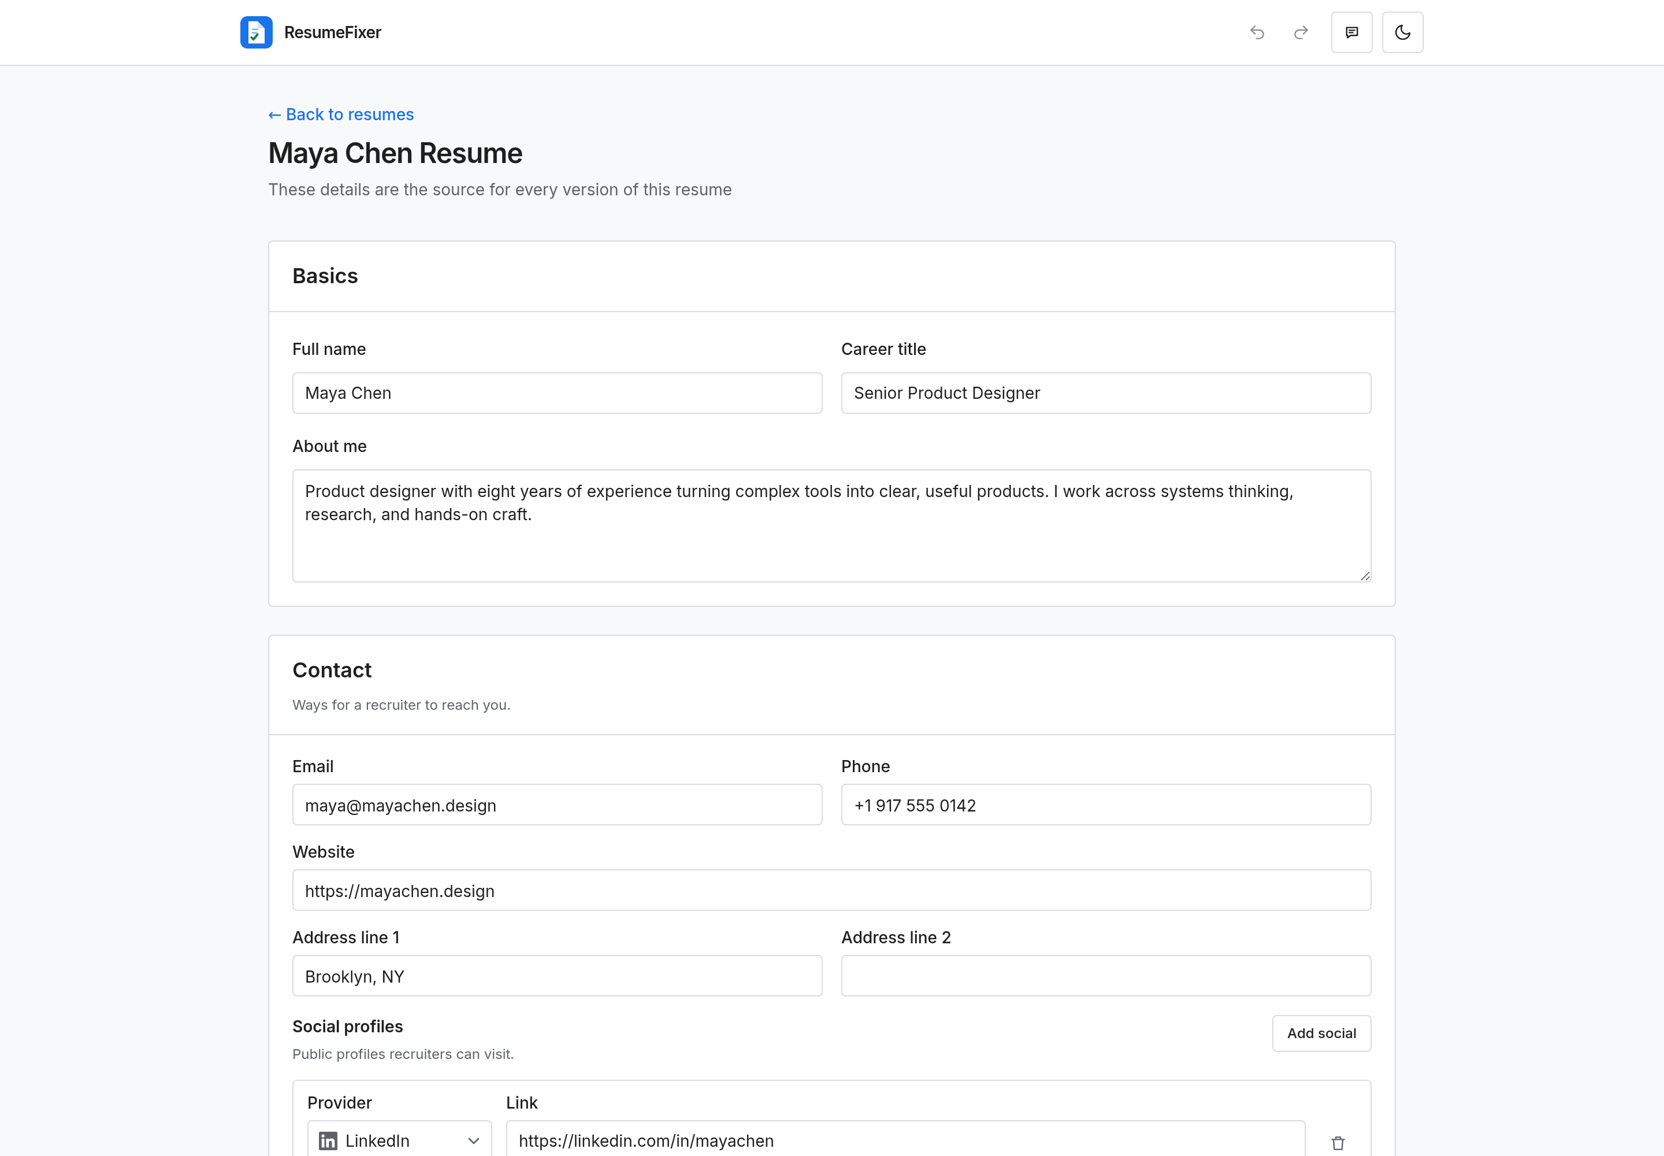Delete the LinkedIn social profile row
This screenshot has width=1664, height=1156.
click(x=1338, y=1142)
